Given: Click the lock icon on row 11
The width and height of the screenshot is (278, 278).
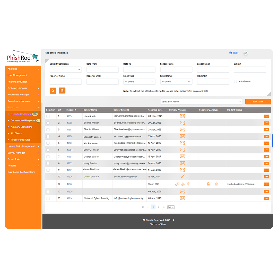Looking at the screenshot, I should (x=208, y=184).
